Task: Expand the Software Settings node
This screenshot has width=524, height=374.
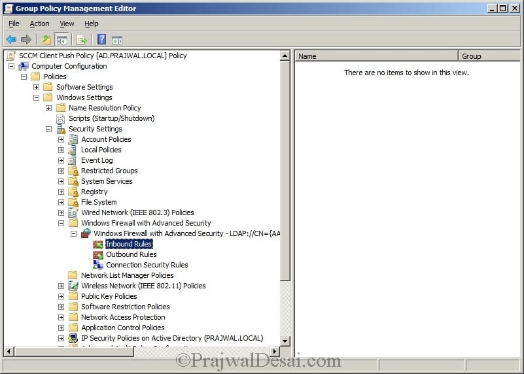Action: (x=36, y=87)
